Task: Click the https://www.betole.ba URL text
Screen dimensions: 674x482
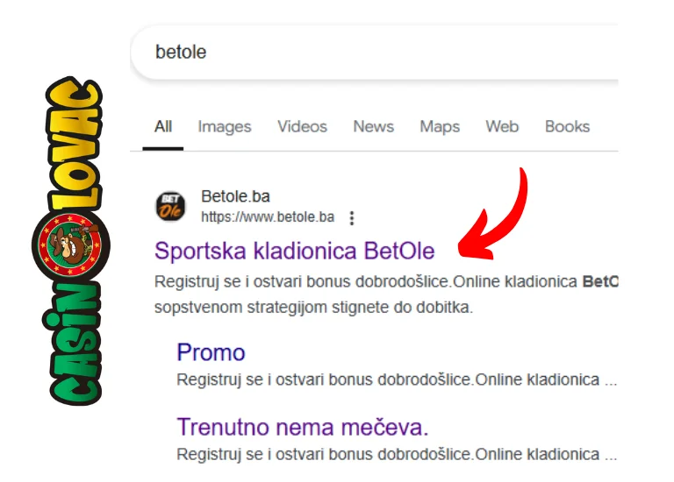Action: [268, 216]
